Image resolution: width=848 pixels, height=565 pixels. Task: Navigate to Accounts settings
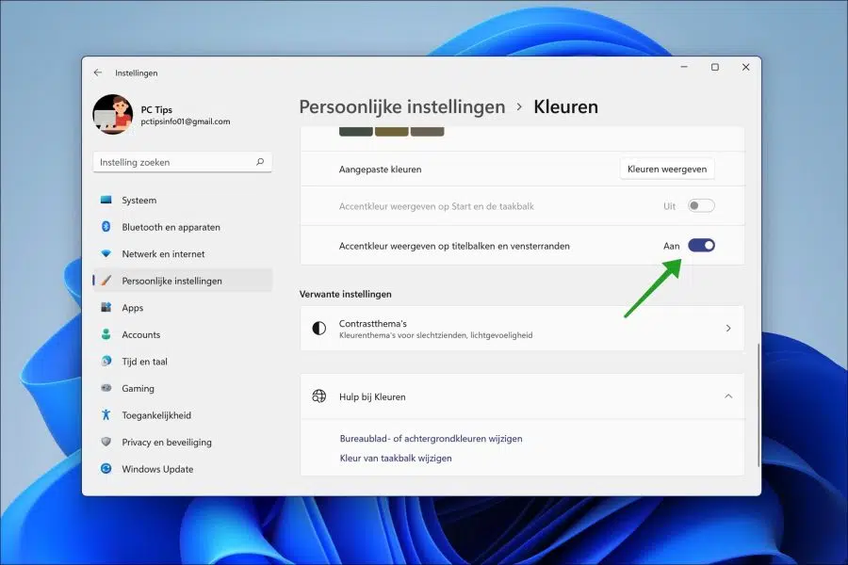coord(183,334)
